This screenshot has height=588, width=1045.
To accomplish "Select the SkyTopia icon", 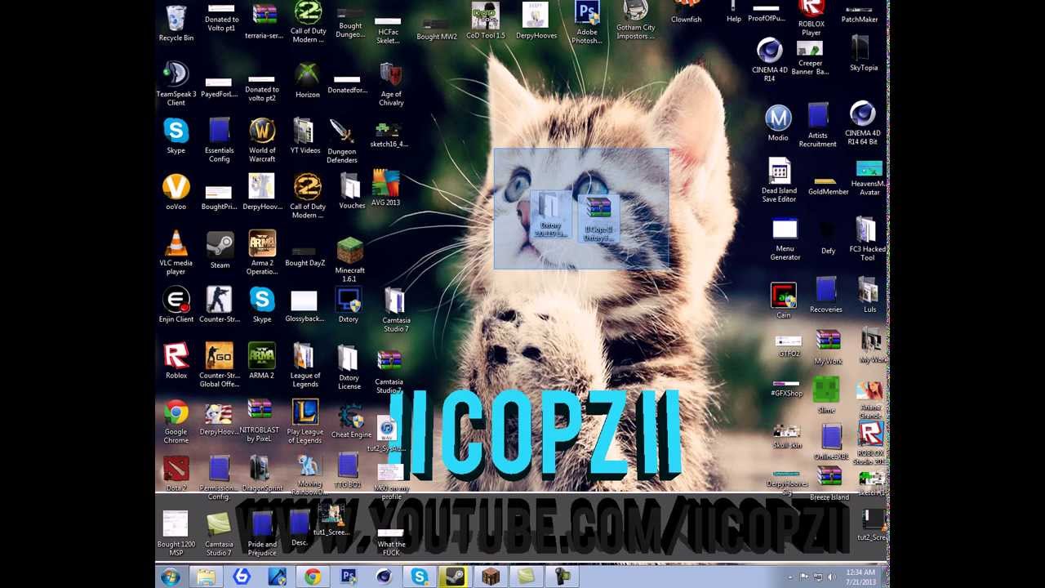I will (864, 54).
